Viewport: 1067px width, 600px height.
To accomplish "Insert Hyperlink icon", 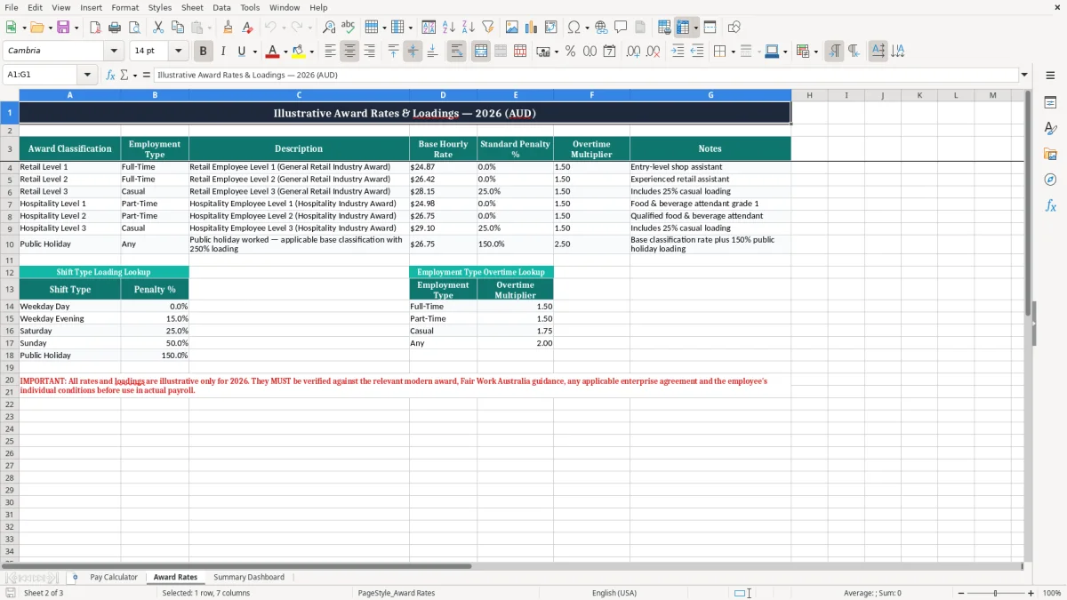I will pyautogui.click(x=601, y=28).
